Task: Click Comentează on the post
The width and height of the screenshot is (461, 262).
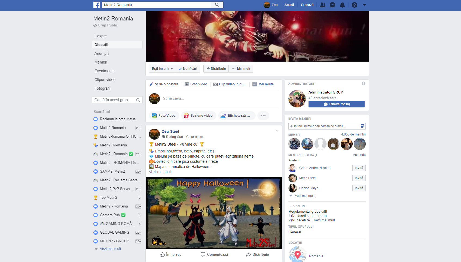Action: [x=214, y=254]
